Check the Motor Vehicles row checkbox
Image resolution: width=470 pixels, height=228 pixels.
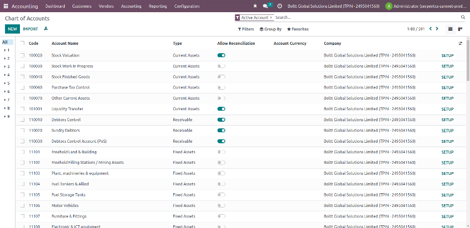coord(22,205)
